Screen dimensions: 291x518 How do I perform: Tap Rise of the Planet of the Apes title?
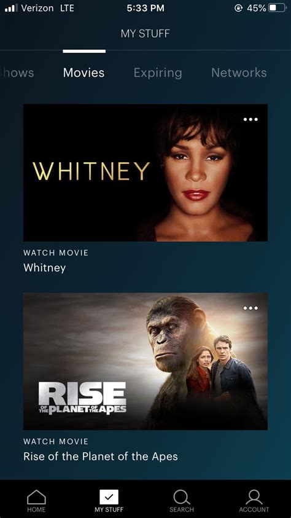pyautogui.click(x=101, y=457)
